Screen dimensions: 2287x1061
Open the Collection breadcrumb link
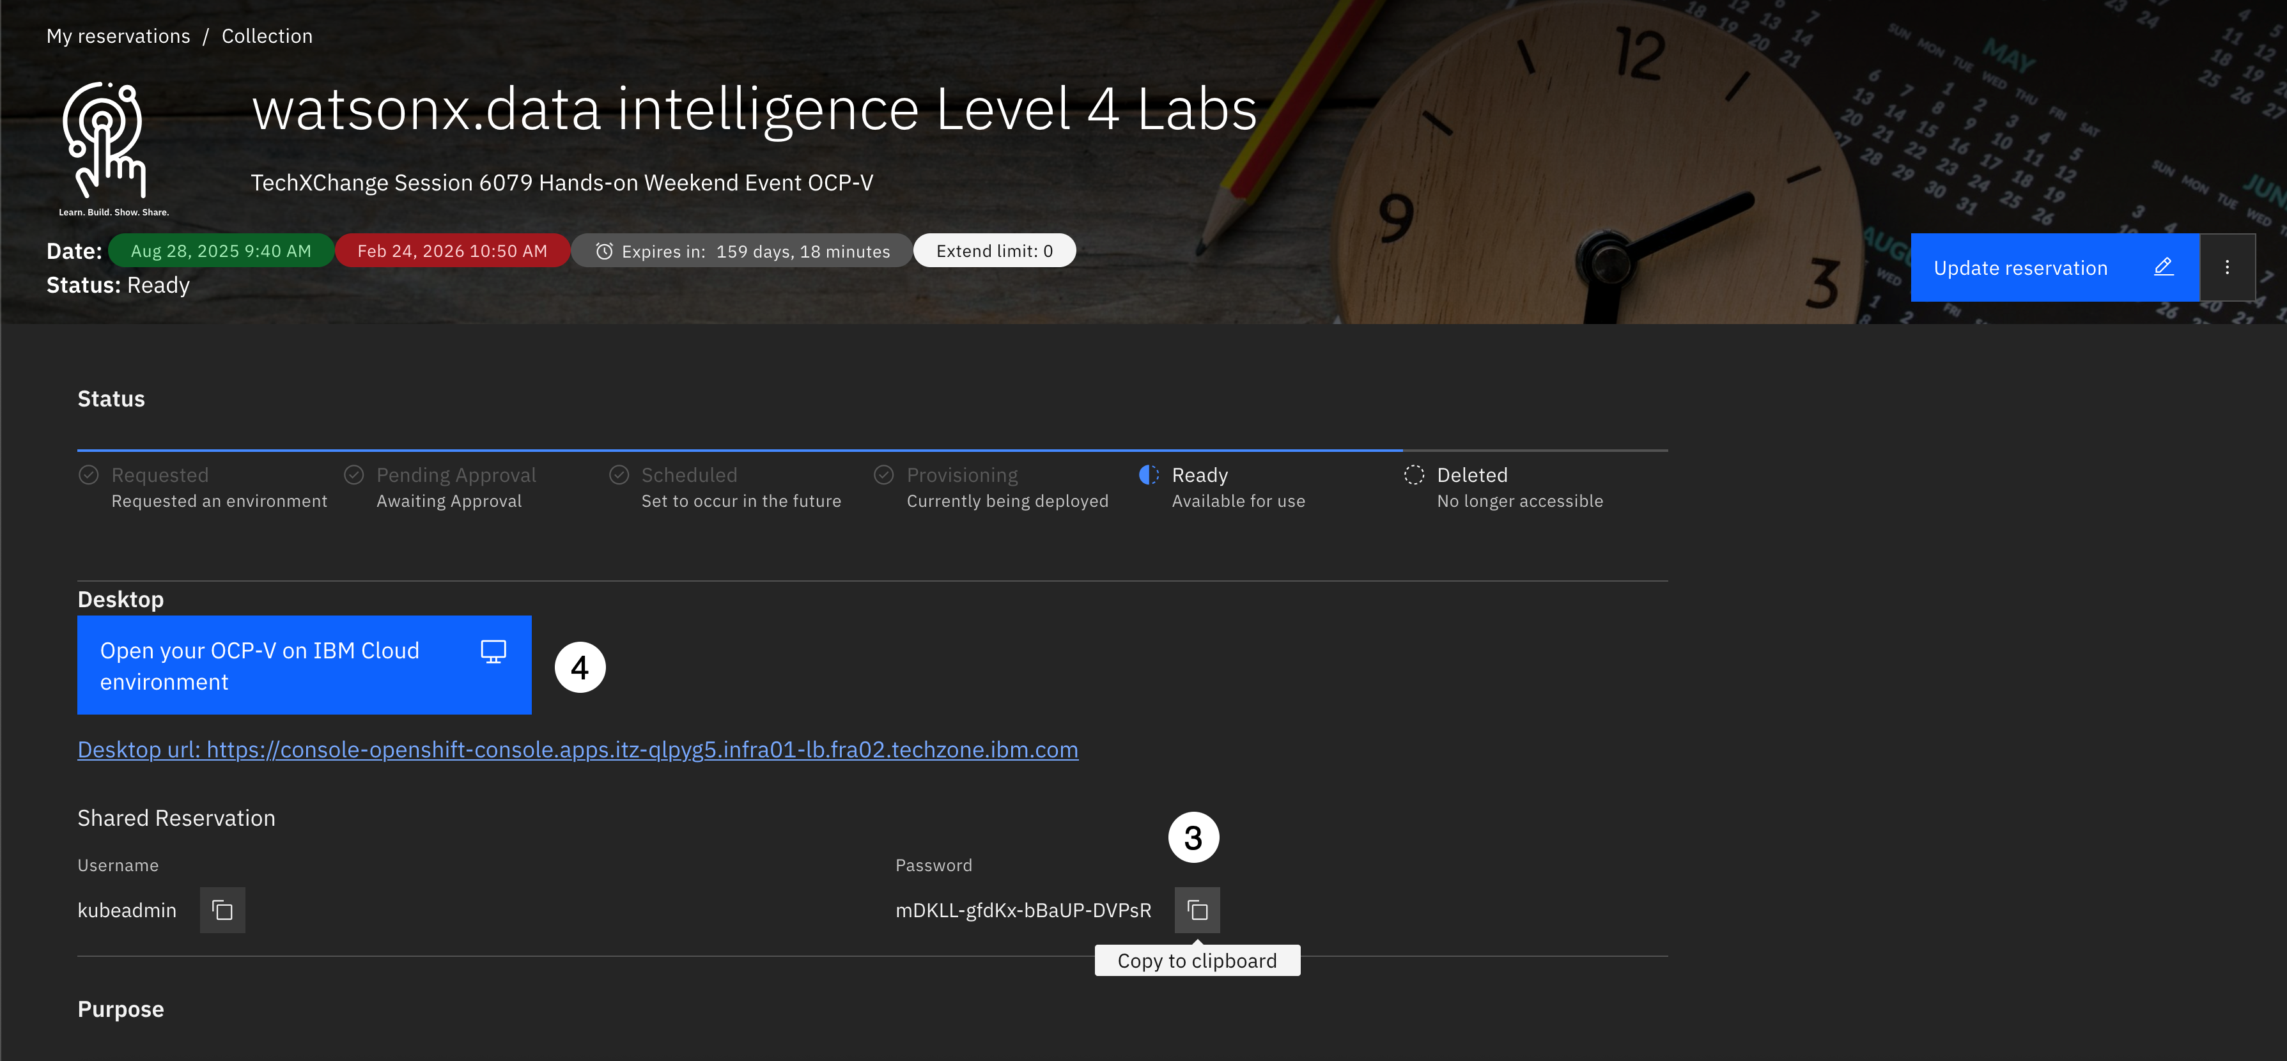coord(267,36)
